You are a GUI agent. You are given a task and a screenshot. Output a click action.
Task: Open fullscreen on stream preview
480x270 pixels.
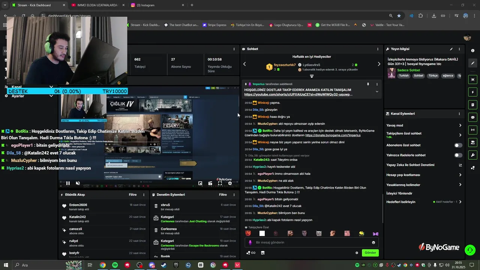tap(220, 183)
